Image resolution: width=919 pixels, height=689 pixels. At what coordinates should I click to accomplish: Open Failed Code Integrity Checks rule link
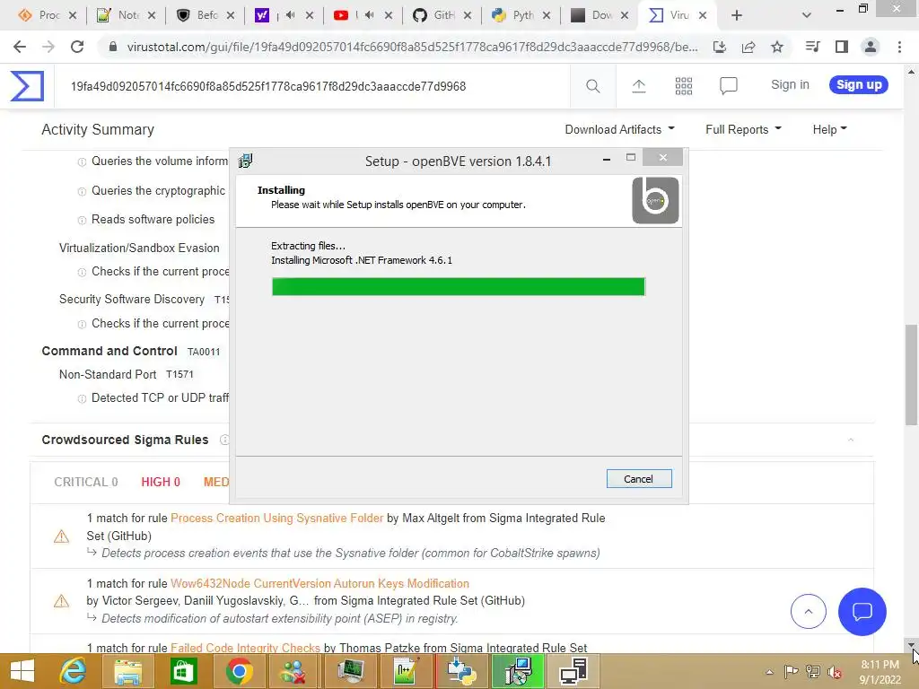tap(245, 648)
